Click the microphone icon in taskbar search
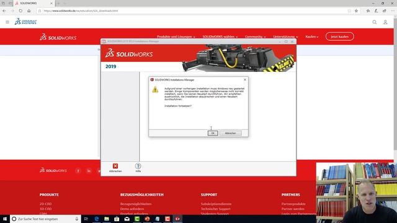The image size is (397, 223). pyautogui.click(x=77, y=219)
